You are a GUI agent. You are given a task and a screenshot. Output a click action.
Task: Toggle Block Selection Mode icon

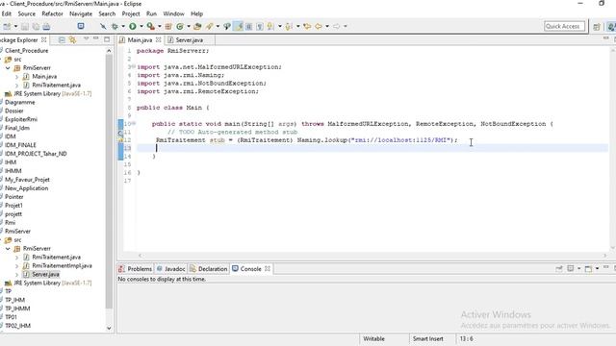[248, 26]
